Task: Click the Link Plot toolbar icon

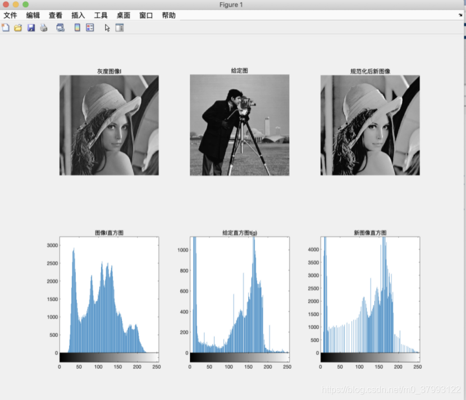Action: (60, 28)
